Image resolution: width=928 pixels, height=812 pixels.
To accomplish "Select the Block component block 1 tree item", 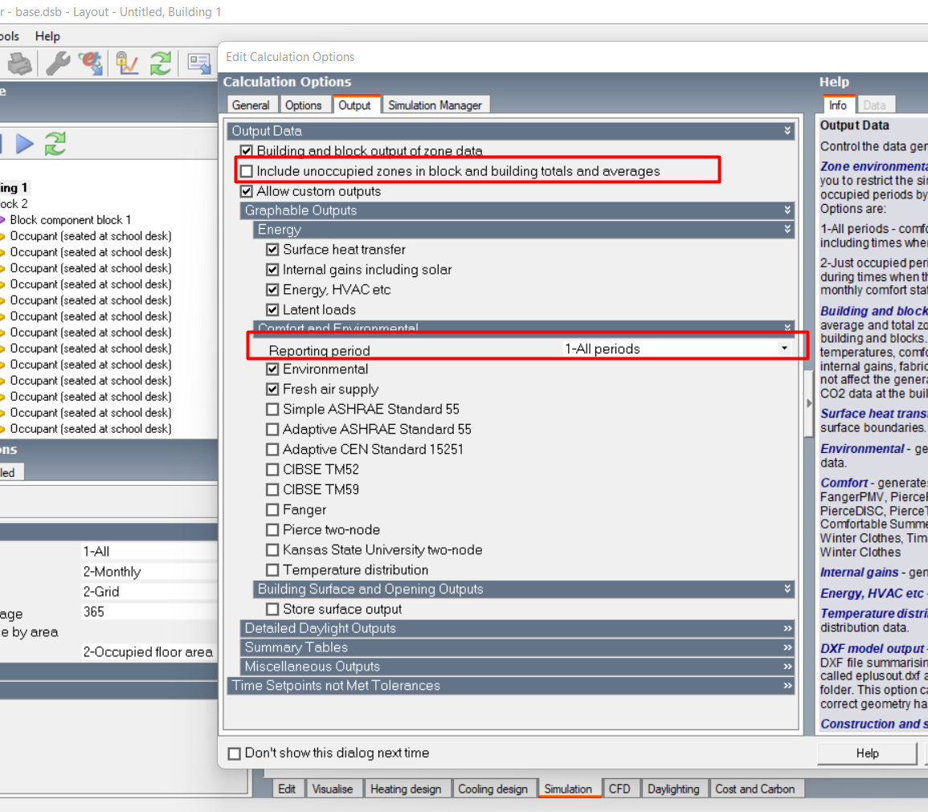I will click(x=71, y=220).
